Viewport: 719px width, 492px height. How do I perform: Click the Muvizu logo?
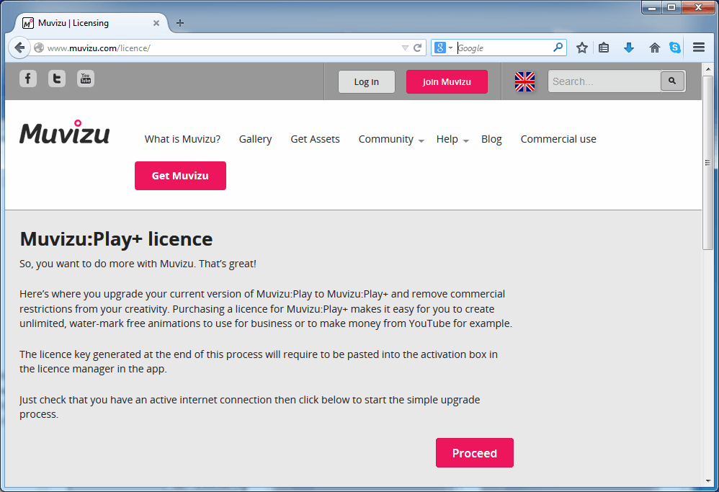[x=65, y=132]
